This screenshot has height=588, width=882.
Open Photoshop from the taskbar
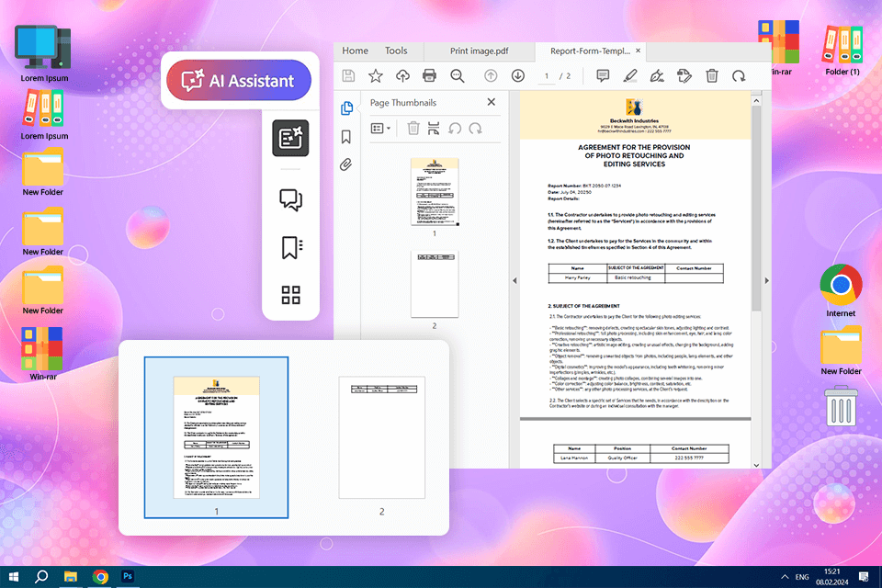click(x=128, y=576)
